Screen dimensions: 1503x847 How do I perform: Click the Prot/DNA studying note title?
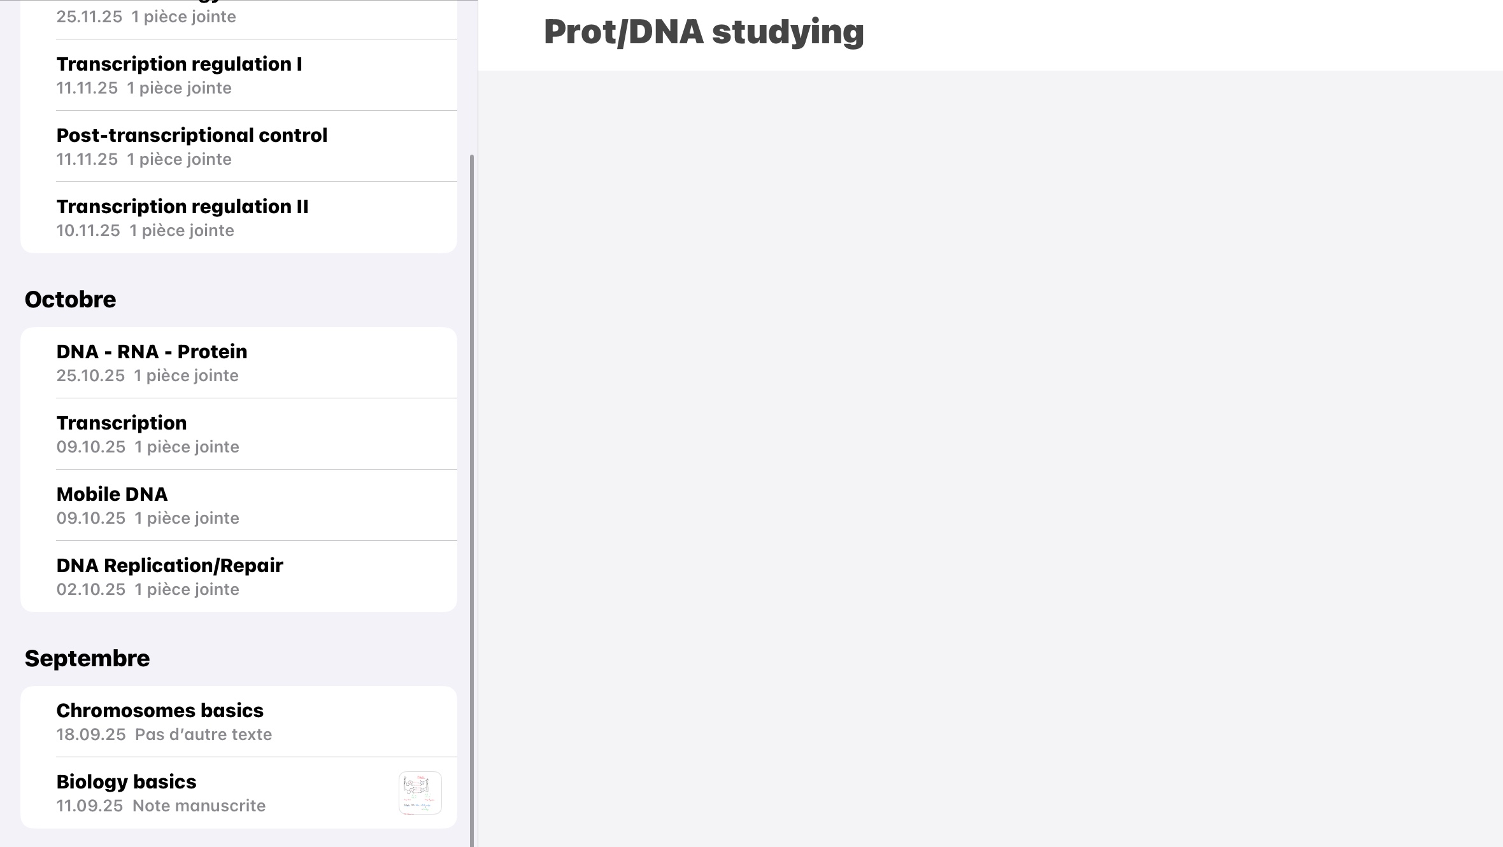(x=704, y=32)
